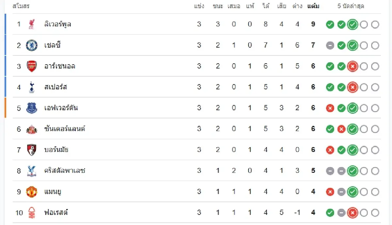392x225 pixels.
Task: Click the แต้ม points column header
Action: 313,6
